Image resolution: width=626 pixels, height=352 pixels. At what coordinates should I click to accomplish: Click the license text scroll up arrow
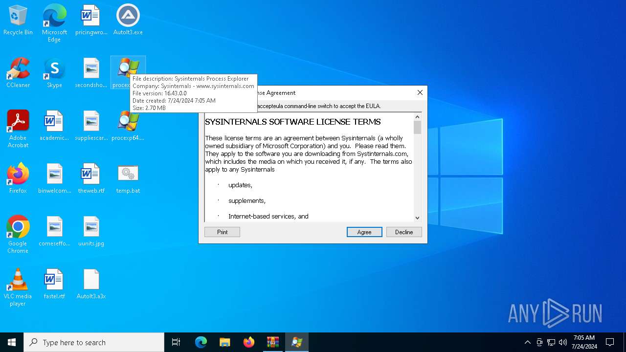pos(417,117)
